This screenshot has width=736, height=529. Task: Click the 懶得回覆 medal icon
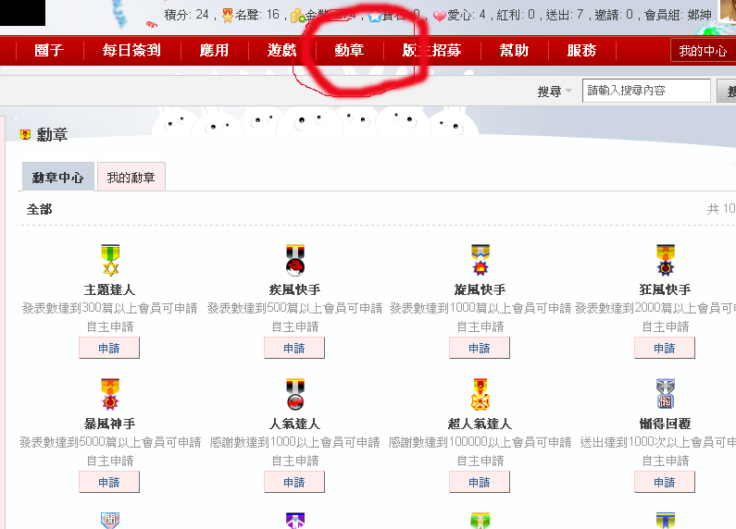click(x=665, y=394)
